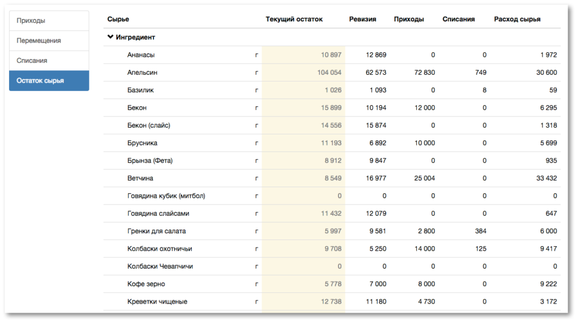The width and height of the screenshot is (576, 321).
Task: Collapse the Ингредиент group chevron
Action: point(110,37)
